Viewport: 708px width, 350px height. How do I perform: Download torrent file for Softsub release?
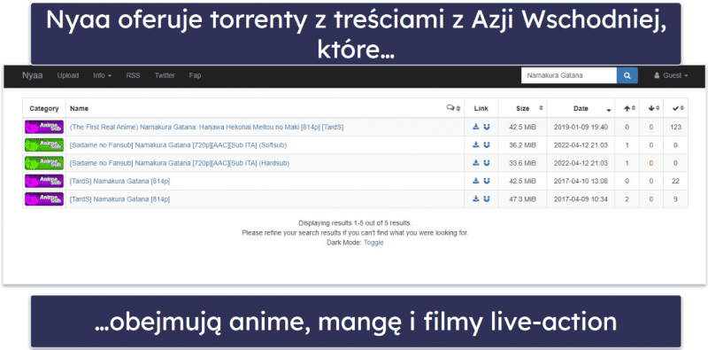tap(476, 145)
